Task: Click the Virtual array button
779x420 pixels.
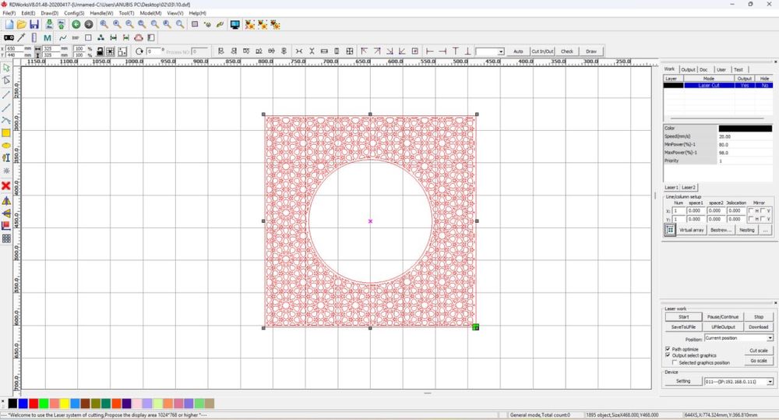Action: pos(691,230)
